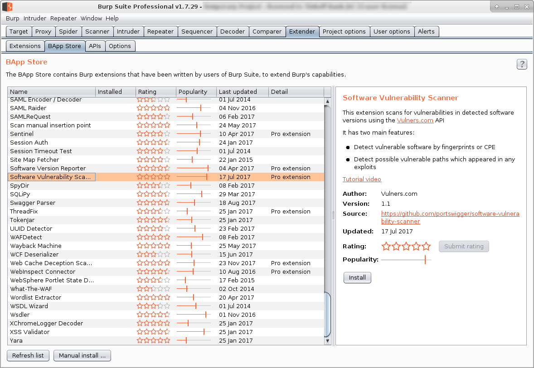Select the ThreadFix extension row
Image resolution: width=534 pixels, height=368 pixels.
[x=166, y=211]
